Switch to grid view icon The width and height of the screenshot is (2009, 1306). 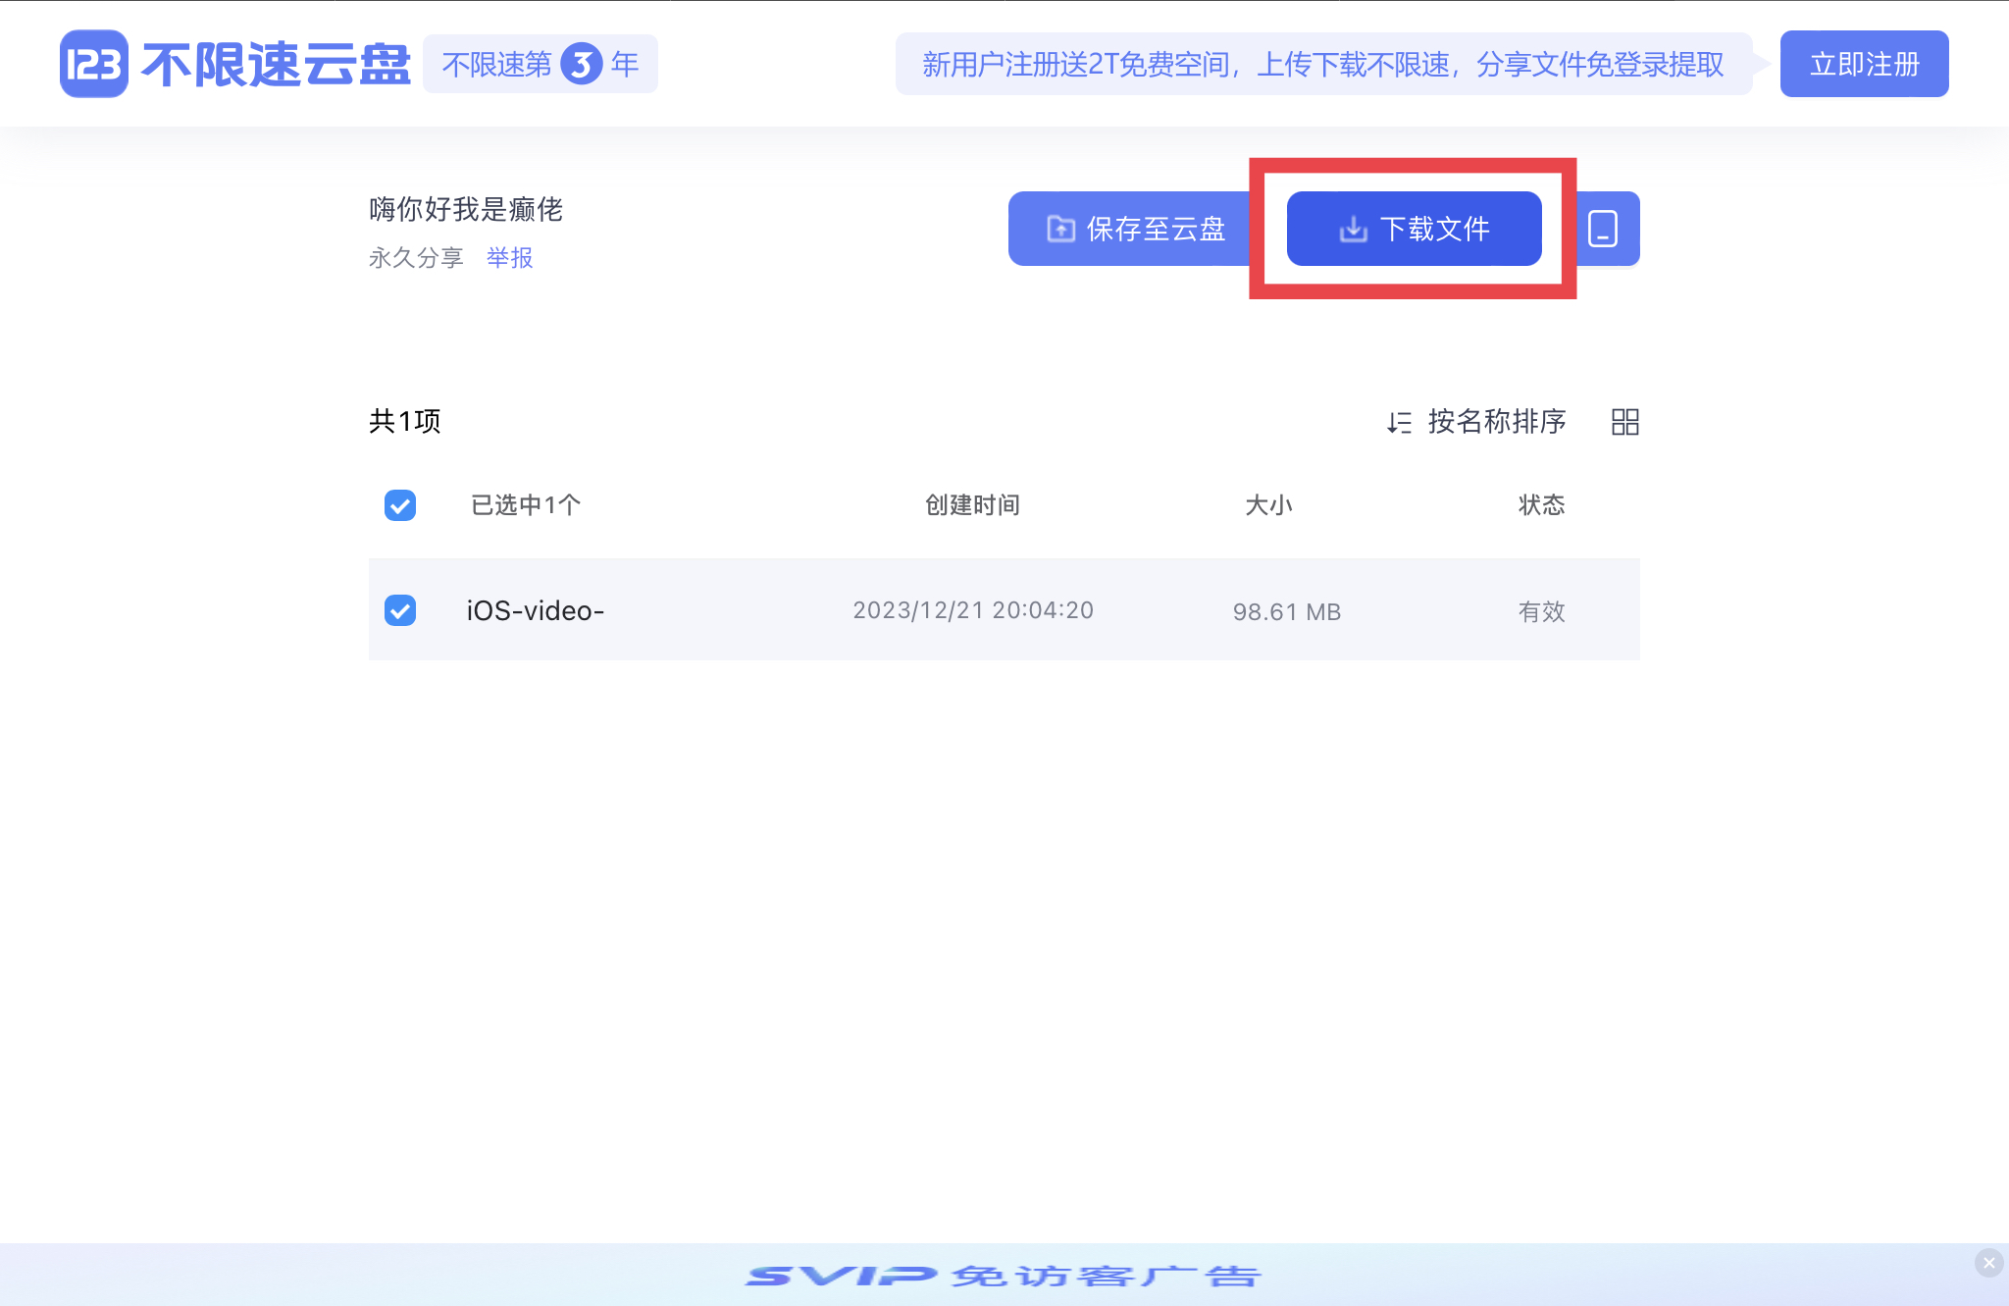pos(1624,422)
